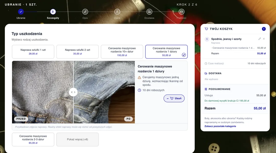Click the Razem 55,00 zł grand total
This screenshot has width=276, height=153.
(235, 108)
